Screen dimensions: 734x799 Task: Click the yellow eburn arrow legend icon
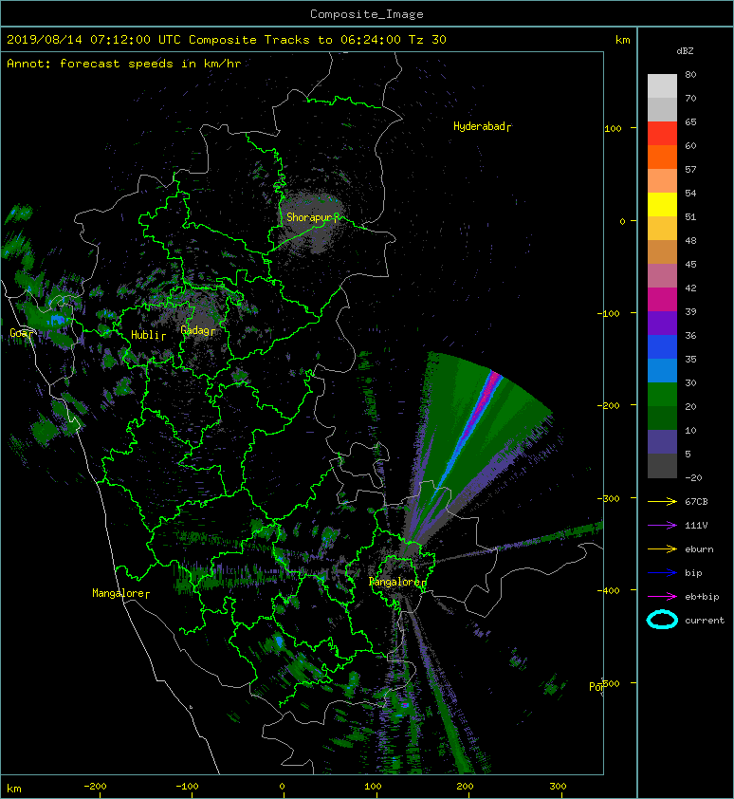click(662, 549)
